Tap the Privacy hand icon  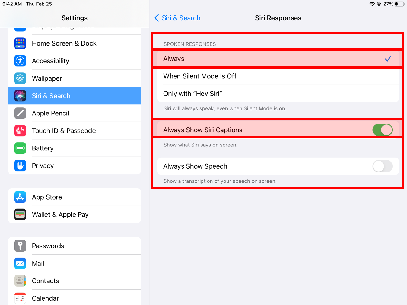click(20, 166)
